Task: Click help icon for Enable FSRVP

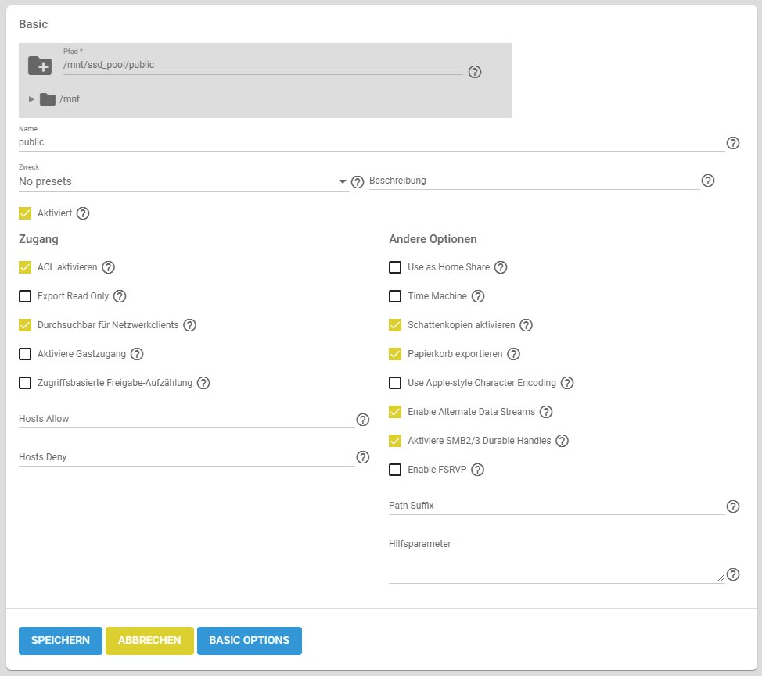Action: 478,470
